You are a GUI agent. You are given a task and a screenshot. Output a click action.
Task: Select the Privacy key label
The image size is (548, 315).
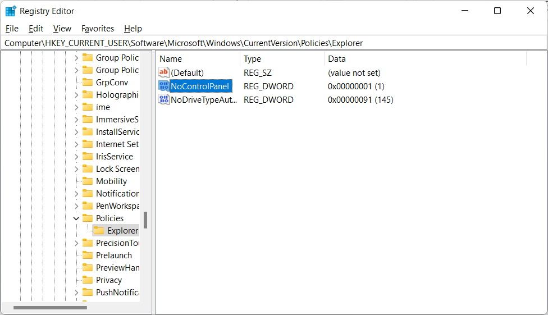click(109, 280)
